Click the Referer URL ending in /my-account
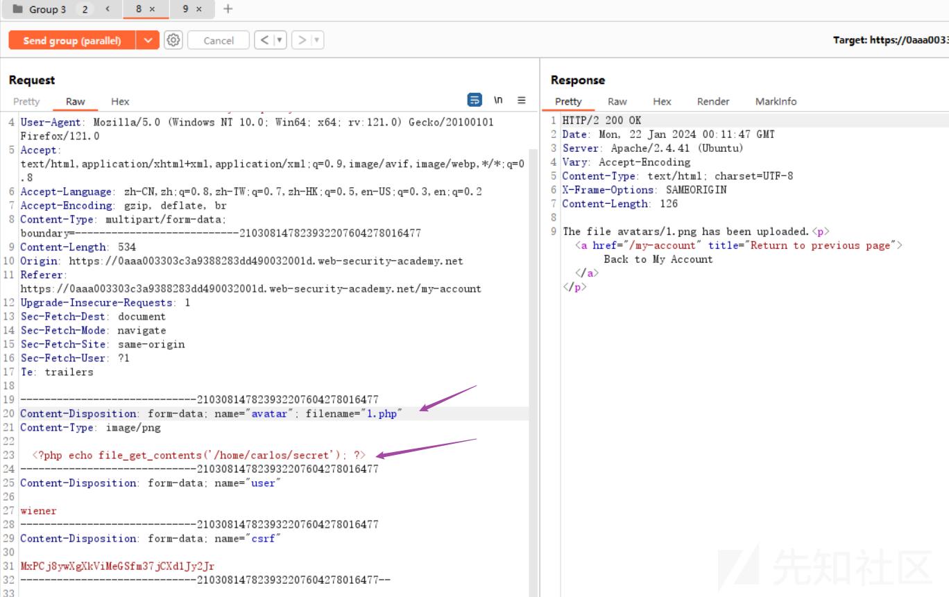This screenshot has width=949, height=597. coord(250,288)
